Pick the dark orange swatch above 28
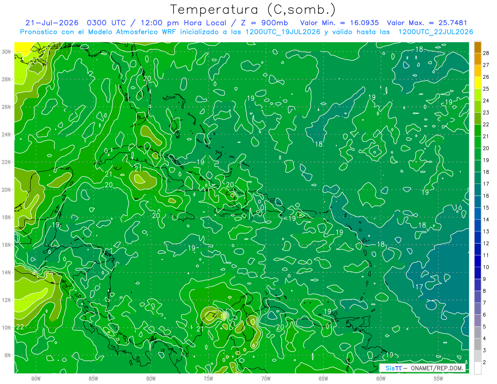This screenshot has width=497, height=384. (478, 47)
